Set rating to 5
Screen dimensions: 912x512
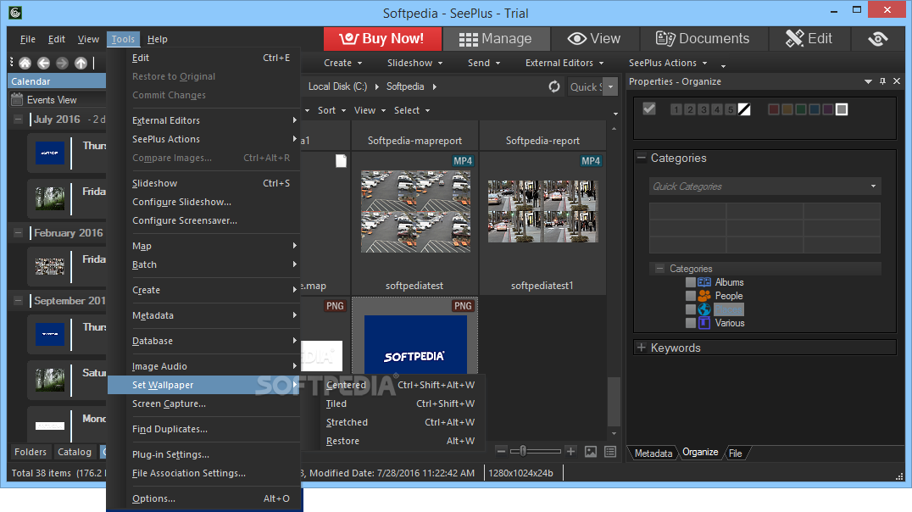click(x=731, y=109)
